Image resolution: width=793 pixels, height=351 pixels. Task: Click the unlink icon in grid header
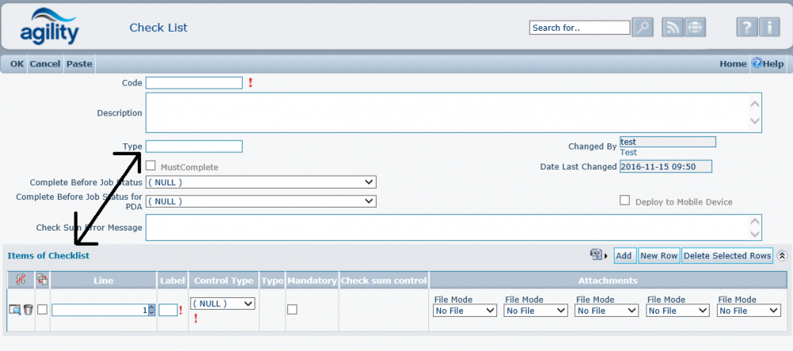(20, 280)
